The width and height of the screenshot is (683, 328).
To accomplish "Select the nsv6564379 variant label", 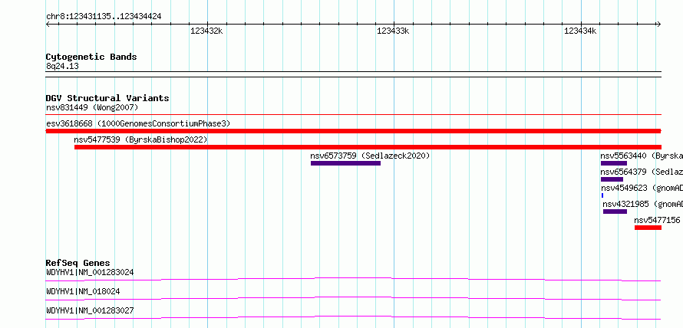I will click(x=642, y=172).
